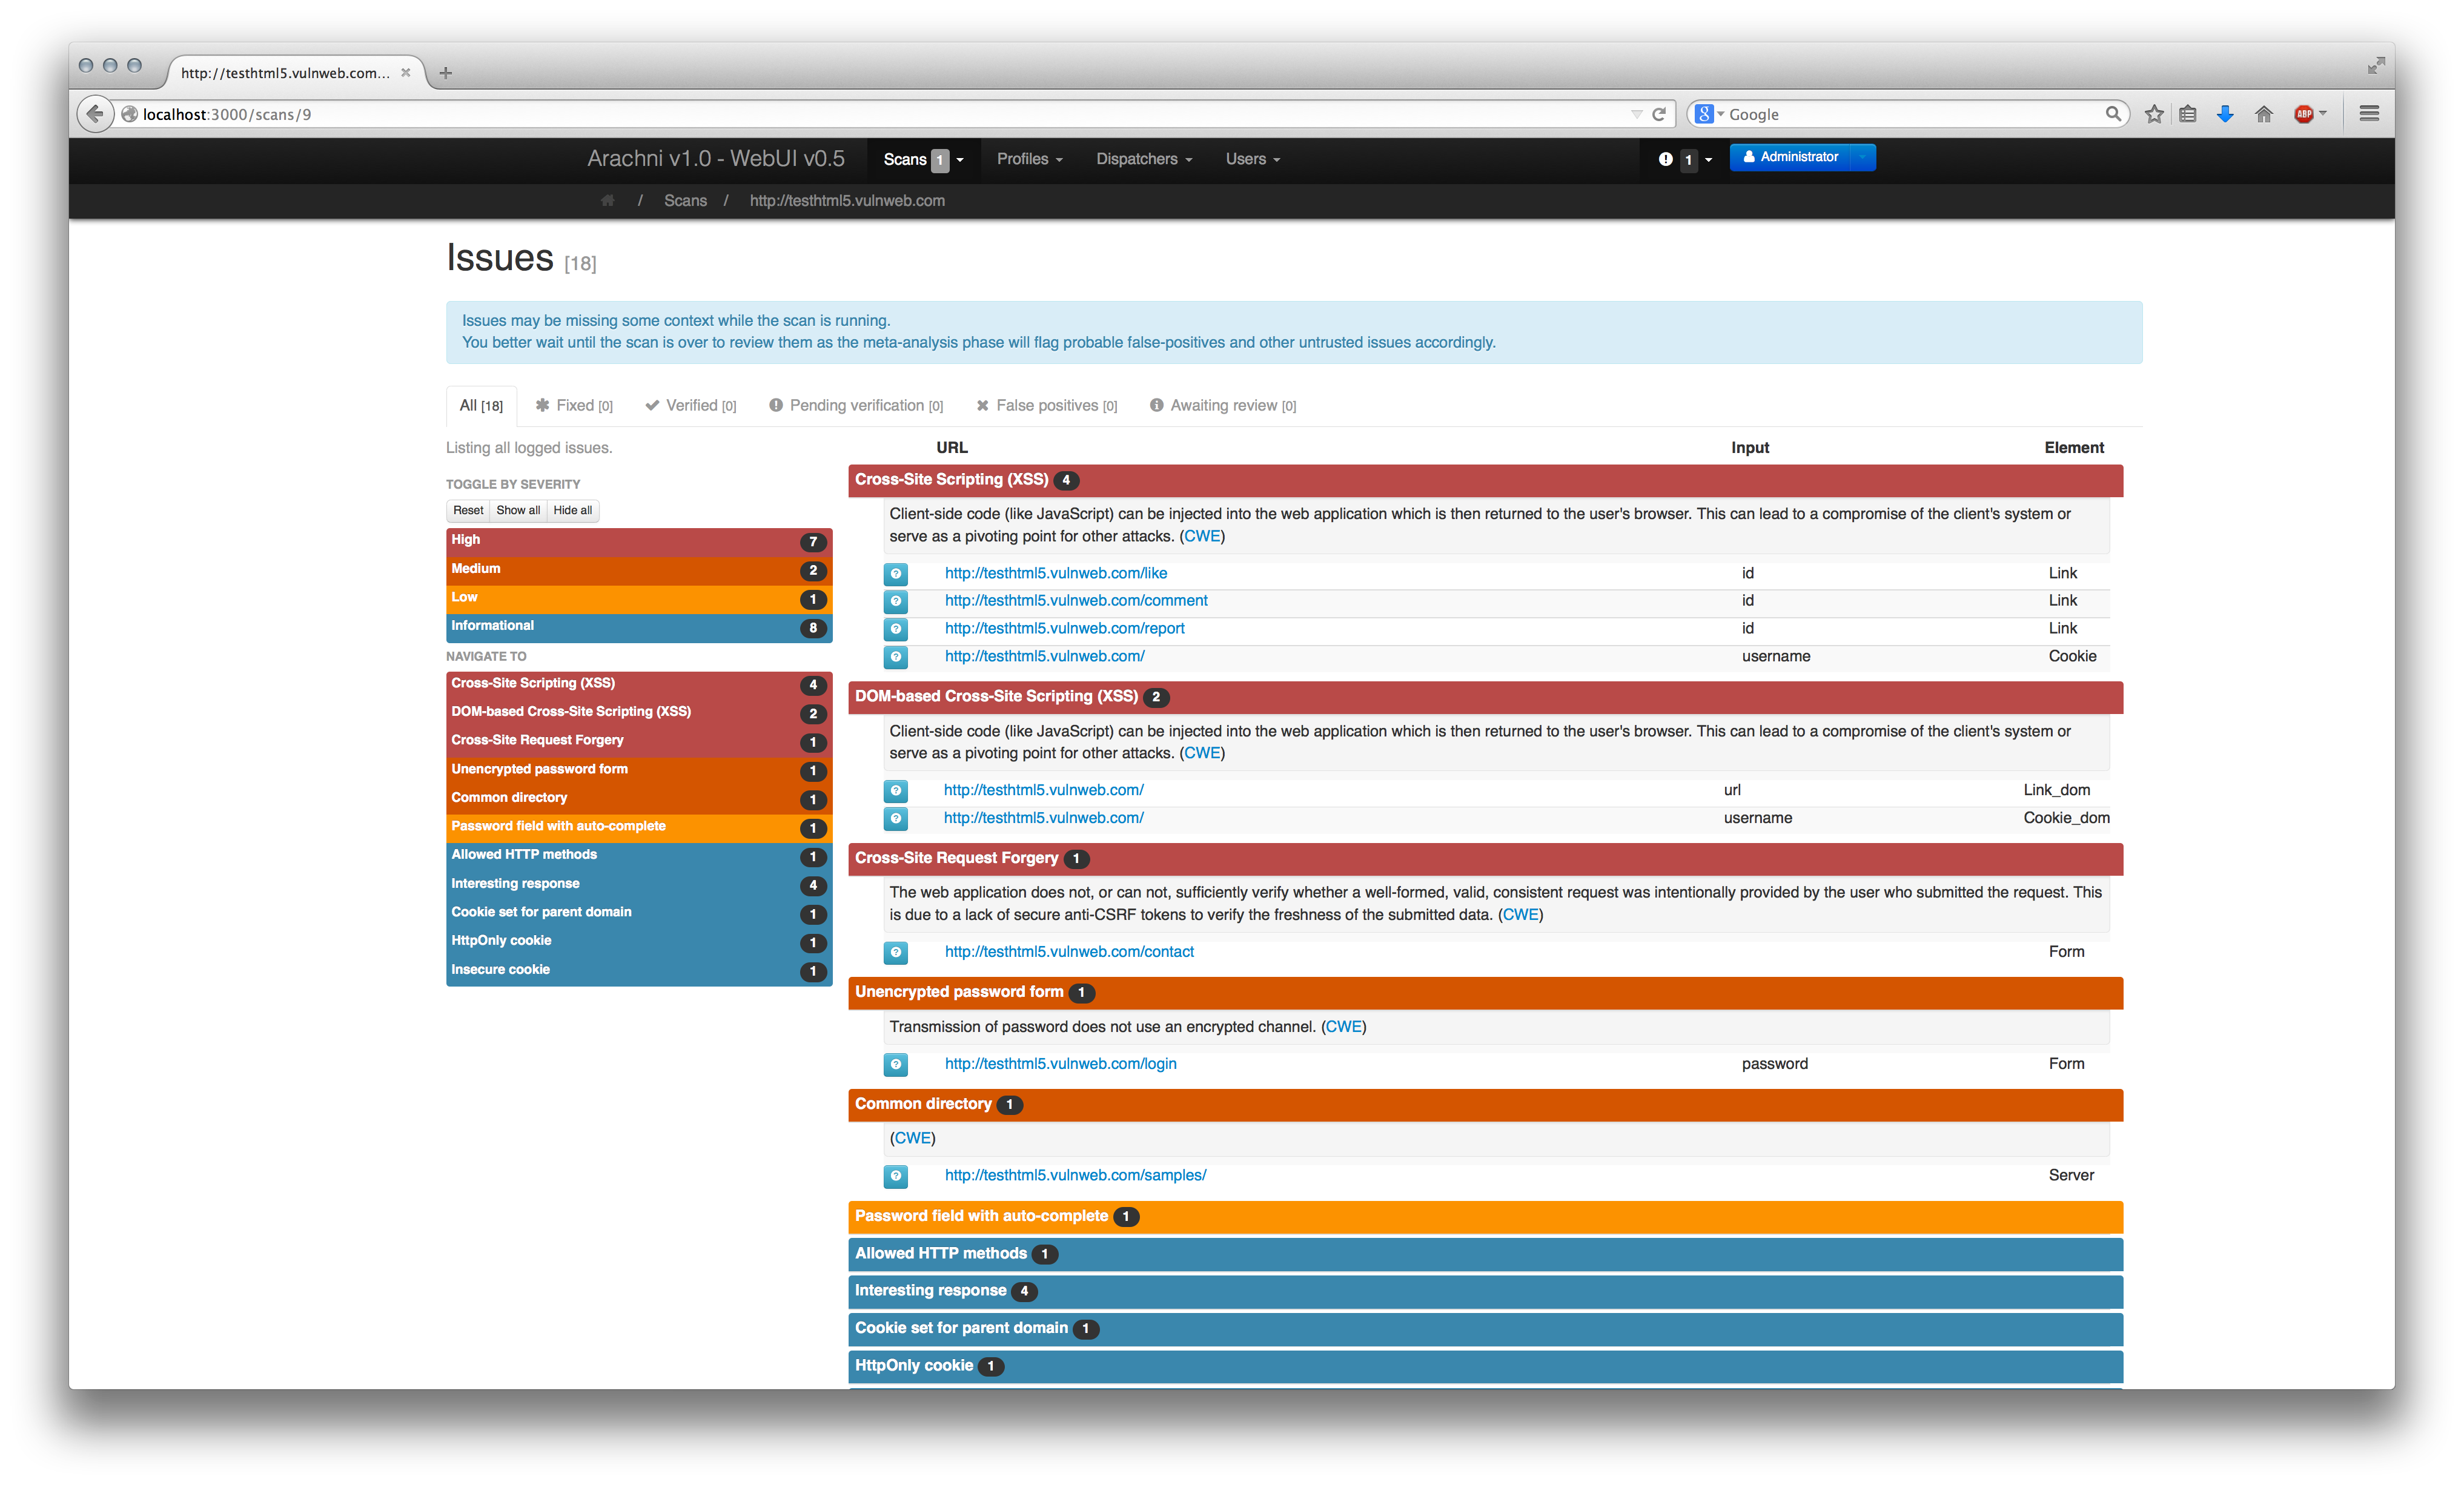This screenshot has height=1485, width=2464.
Task: Click the info icon beside /samples/ URL
Action: pos(896,1176)
